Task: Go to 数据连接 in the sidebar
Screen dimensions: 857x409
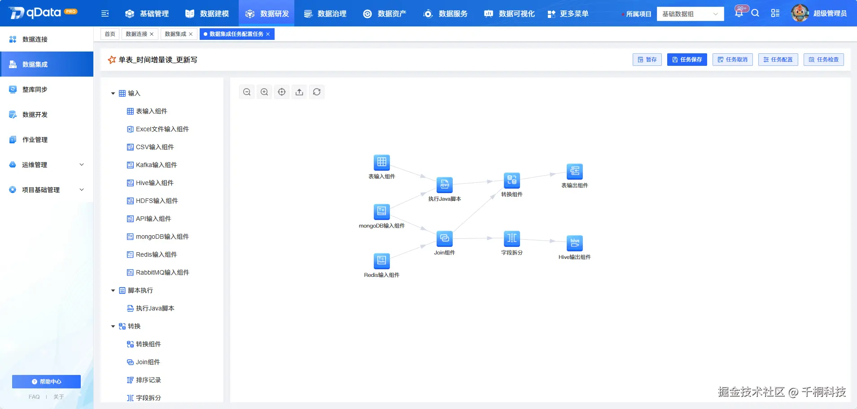Action: (47, 39)
